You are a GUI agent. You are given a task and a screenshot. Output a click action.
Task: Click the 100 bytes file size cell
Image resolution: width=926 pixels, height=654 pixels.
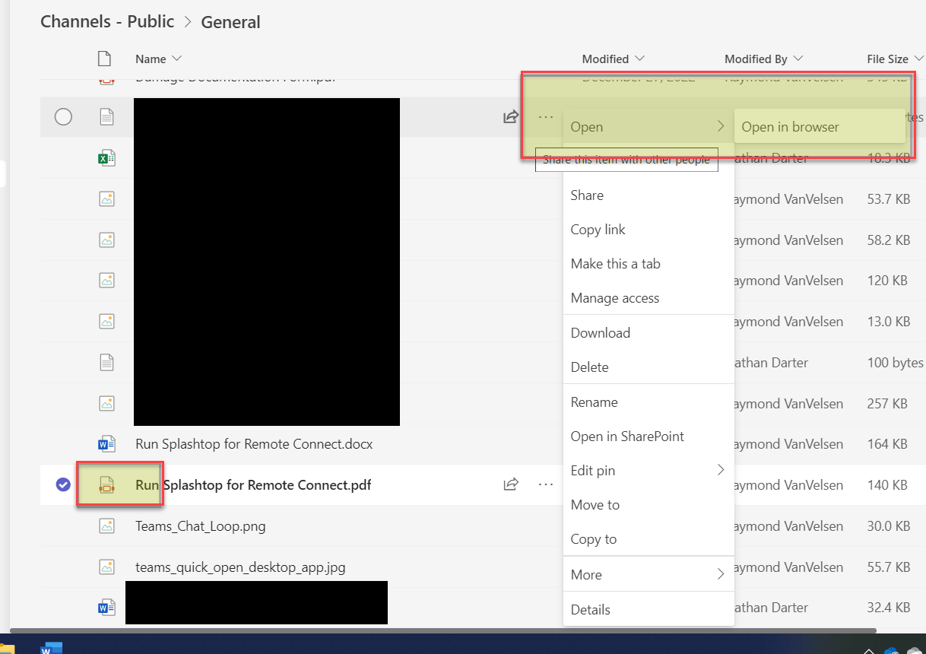(896, 362)
